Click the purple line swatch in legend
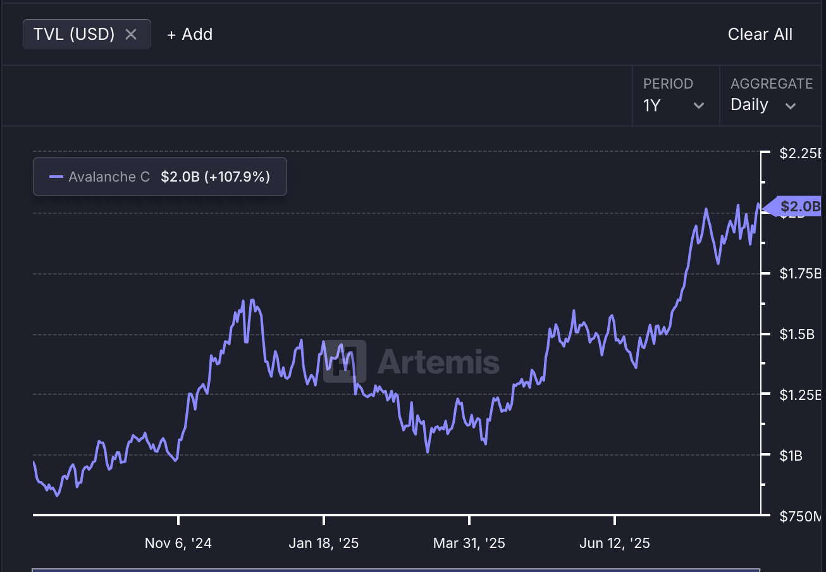826x572 pixels. (x=56, y=177)
